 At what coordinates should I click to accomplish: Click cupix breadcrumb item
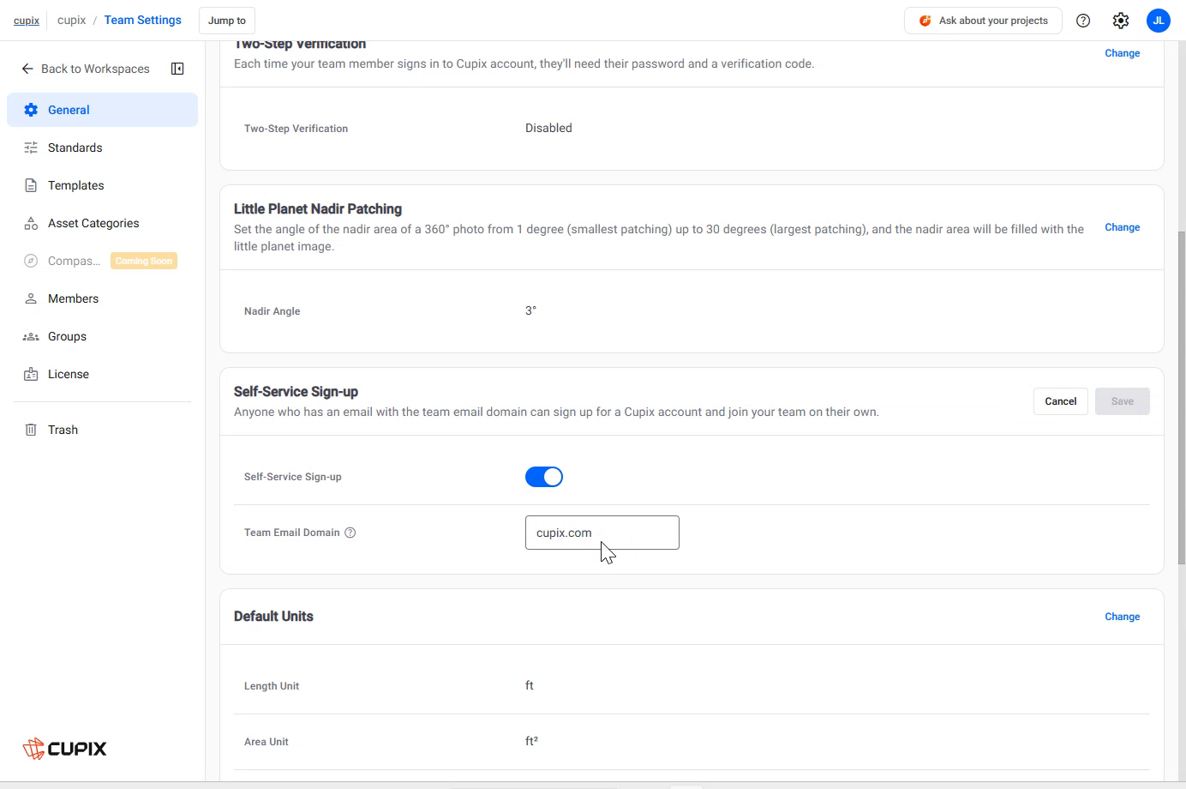pyautogui.click(x=71, y=21)
